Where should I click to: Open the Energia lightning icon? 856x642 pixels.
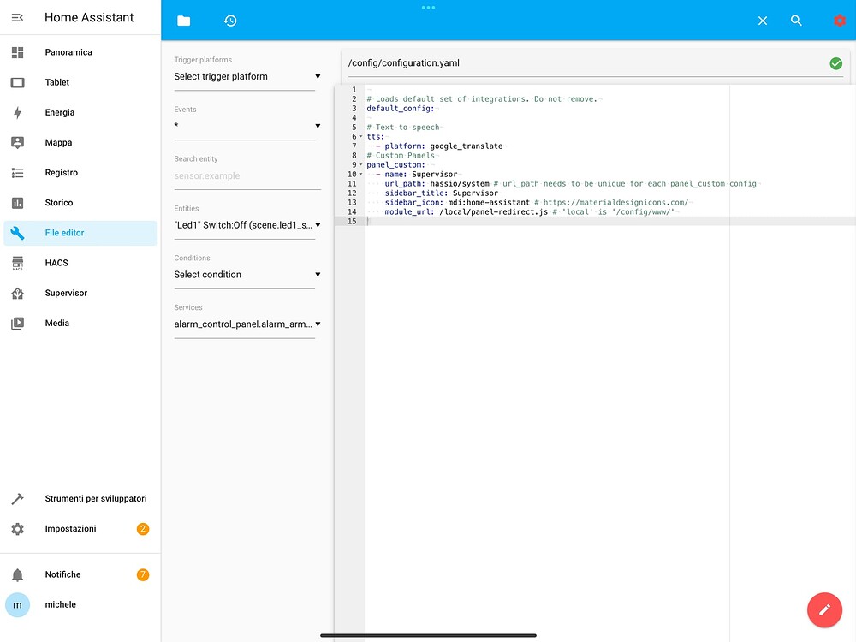tap(17, 112)
